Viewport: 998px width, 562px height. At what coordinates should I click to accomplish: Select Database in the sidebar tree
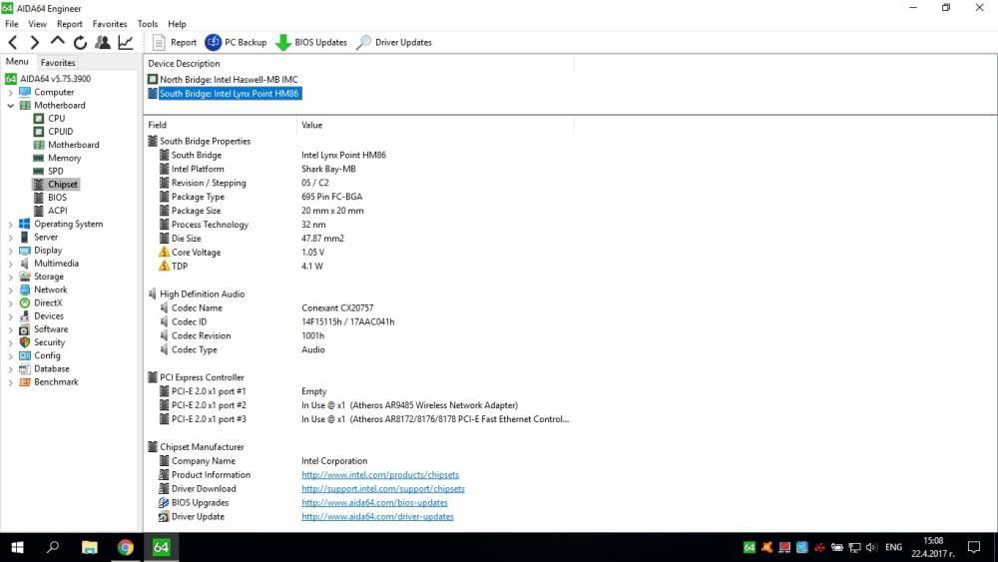coord(52,369)
